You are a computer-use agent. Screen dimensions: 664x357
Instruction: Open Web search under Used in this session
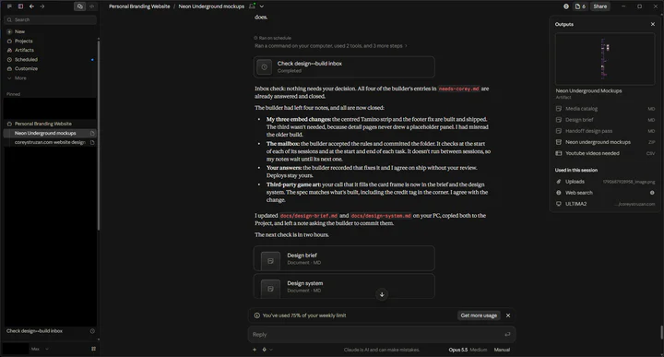pos(605,193)
